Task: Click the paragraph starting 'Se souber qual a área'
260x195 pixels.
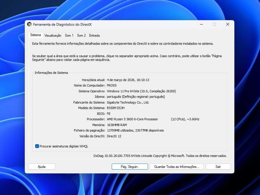Action: [x=127, y=58]
